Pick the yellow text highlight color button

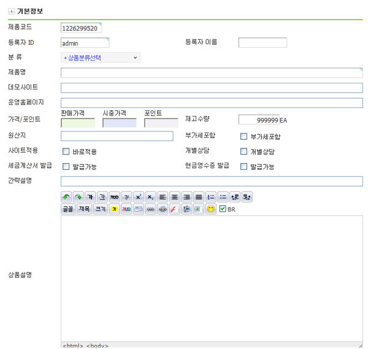[114, 209]
